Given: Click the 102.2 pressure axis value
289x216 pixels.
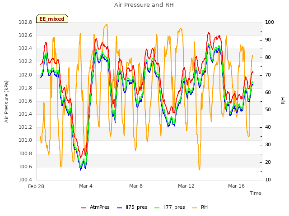Looking at the screenshot, I should tap(25, 62).
